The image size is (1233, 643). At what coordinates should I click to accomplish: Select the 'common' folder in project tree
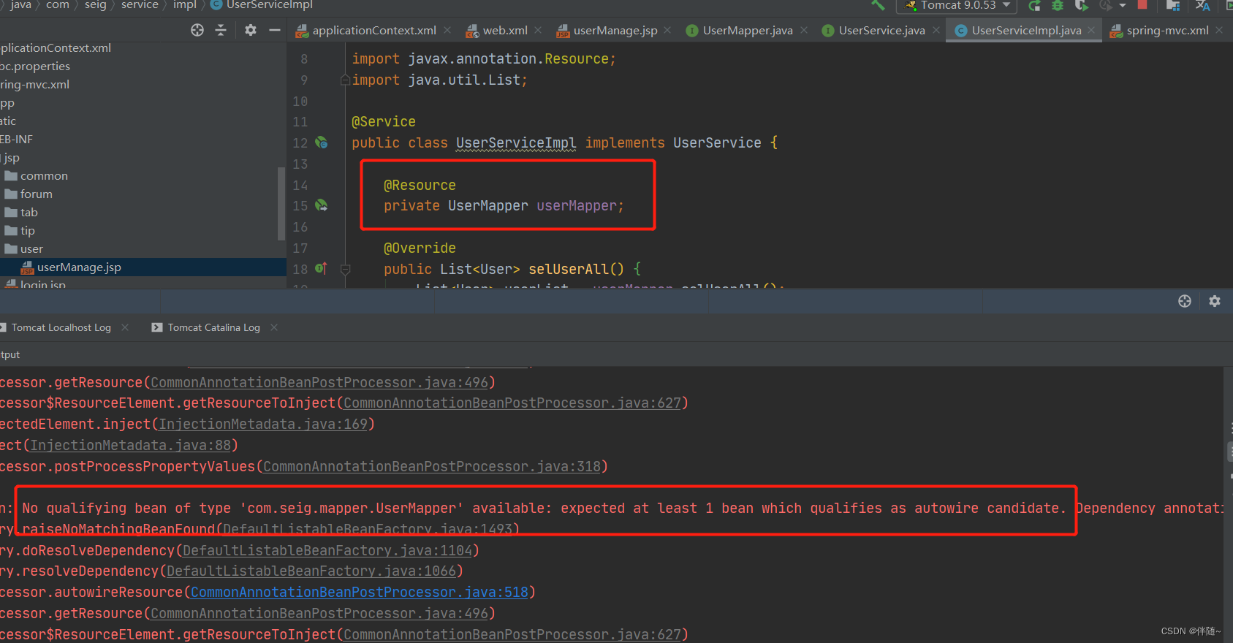pos(44,176)
